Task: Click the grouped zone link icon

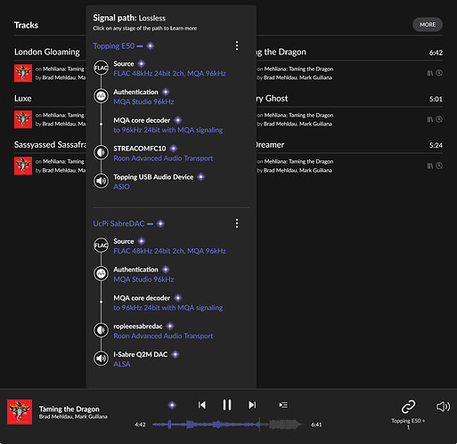Action: click(408, 407)
